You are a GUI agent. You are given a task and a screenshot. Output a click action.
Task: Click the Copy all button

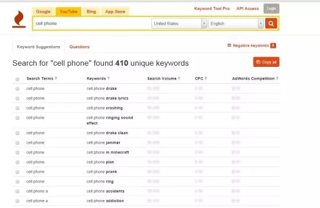266,62
